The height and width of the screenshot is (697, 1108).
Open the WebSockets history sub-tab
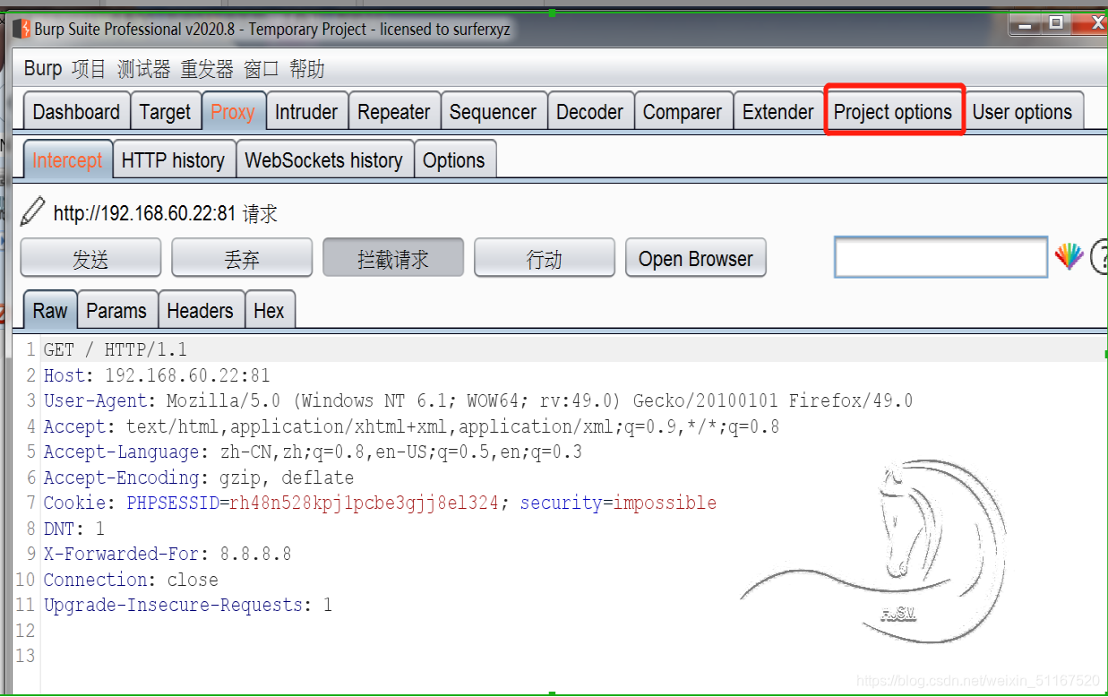pyautogui.click(x=323, y=160)
